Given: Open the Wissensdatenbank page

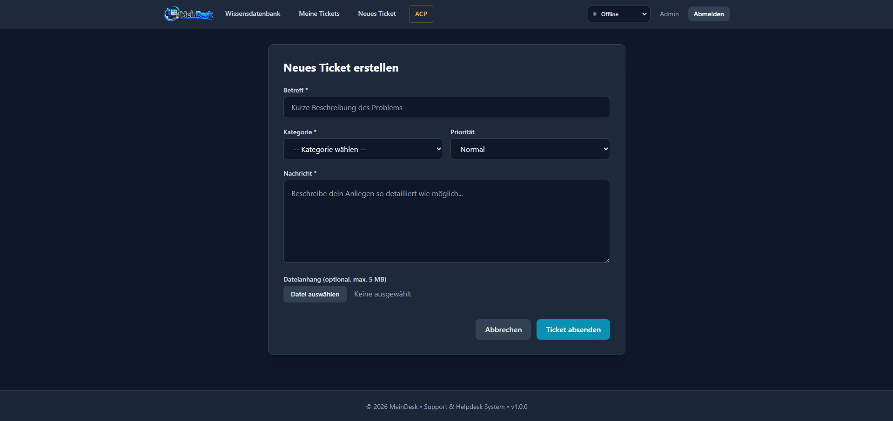Looking at the screenshot, I should coord(253,14).
